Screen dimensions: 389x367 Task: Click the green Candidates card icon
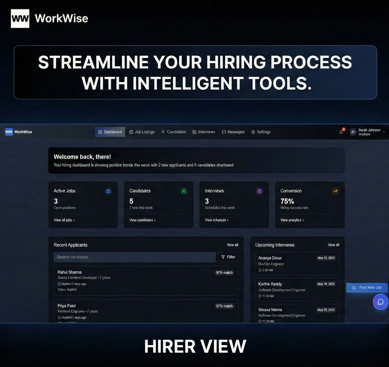point(184,191)
